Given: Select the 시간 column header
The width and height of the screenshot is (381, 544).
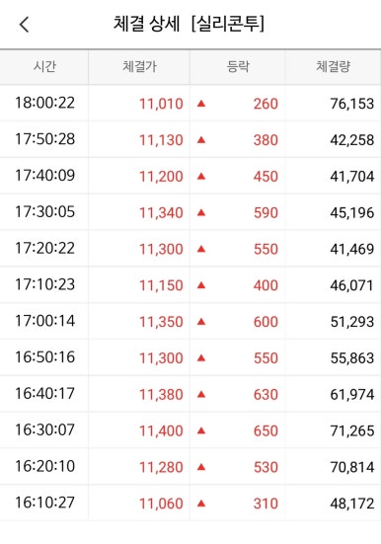Looking at the screenshot, I should click(x=44, y=66).
